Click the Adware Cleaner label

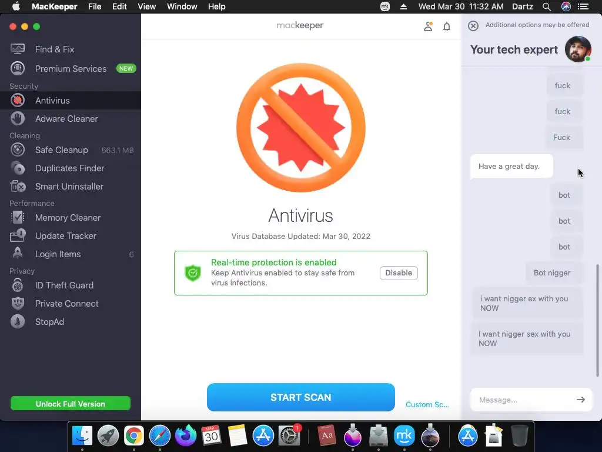coord(66,119)
